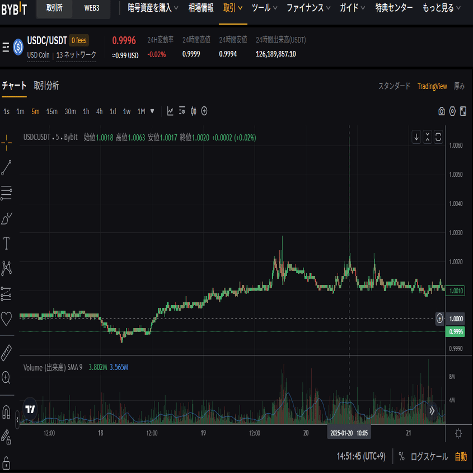This screenshot has height=473, width=473.
Task: Expand the ガイド menu
Action: tap(352, 8)
